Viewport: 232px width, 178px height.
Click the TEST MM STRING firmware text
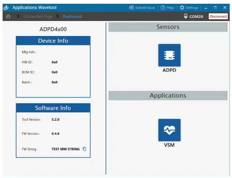click(65, 149)
